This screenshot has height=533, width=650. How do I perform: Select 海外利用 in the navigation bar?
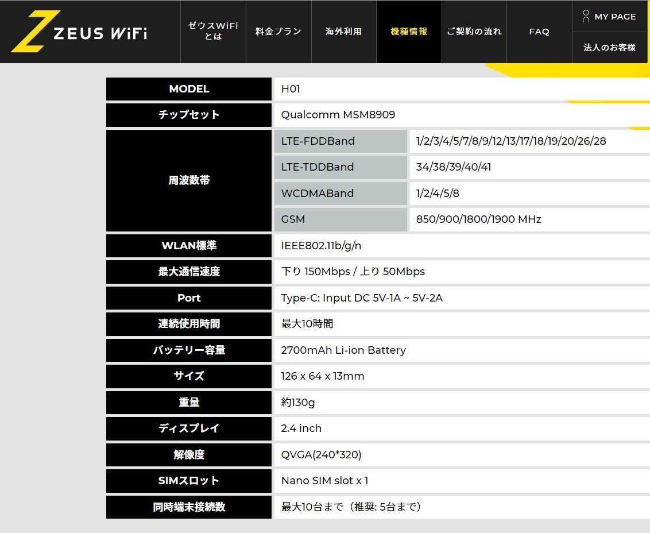coord(343,32)
